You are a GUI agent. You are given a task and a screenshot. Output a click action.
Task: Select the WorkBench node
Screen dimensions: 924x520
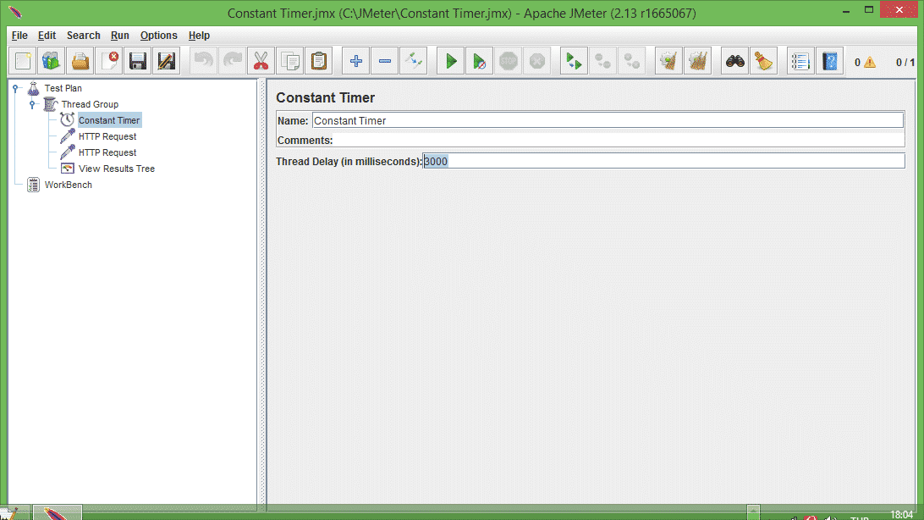tap(69, 185)
